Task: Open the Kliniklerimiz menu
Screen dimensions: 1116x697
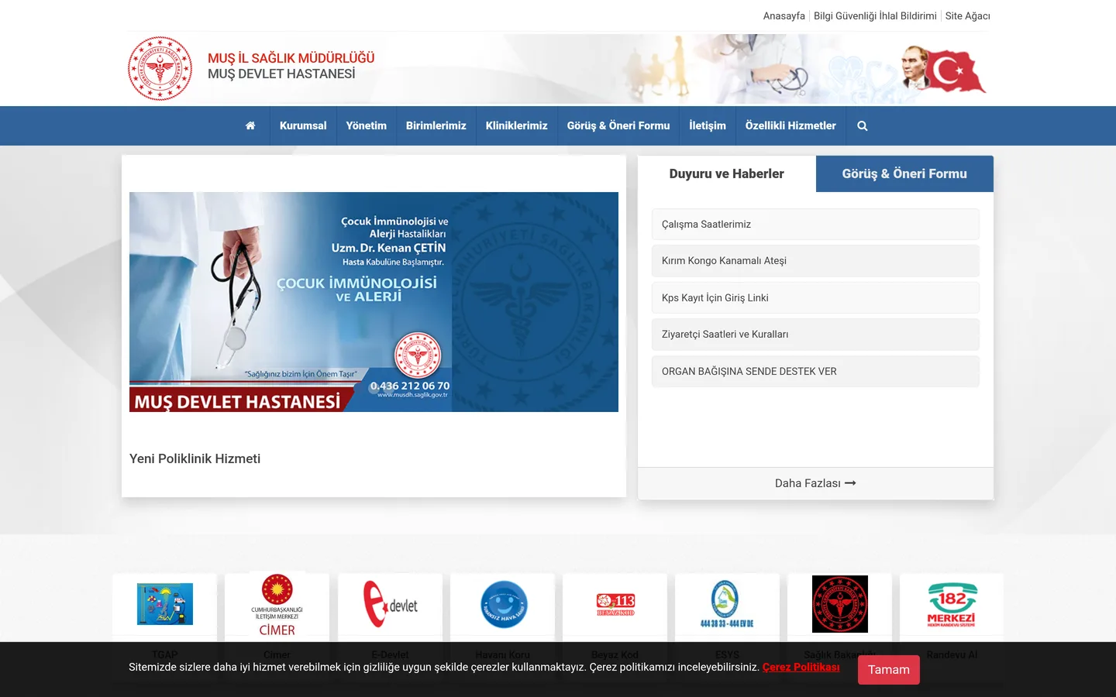Action: tap(517, 125)
